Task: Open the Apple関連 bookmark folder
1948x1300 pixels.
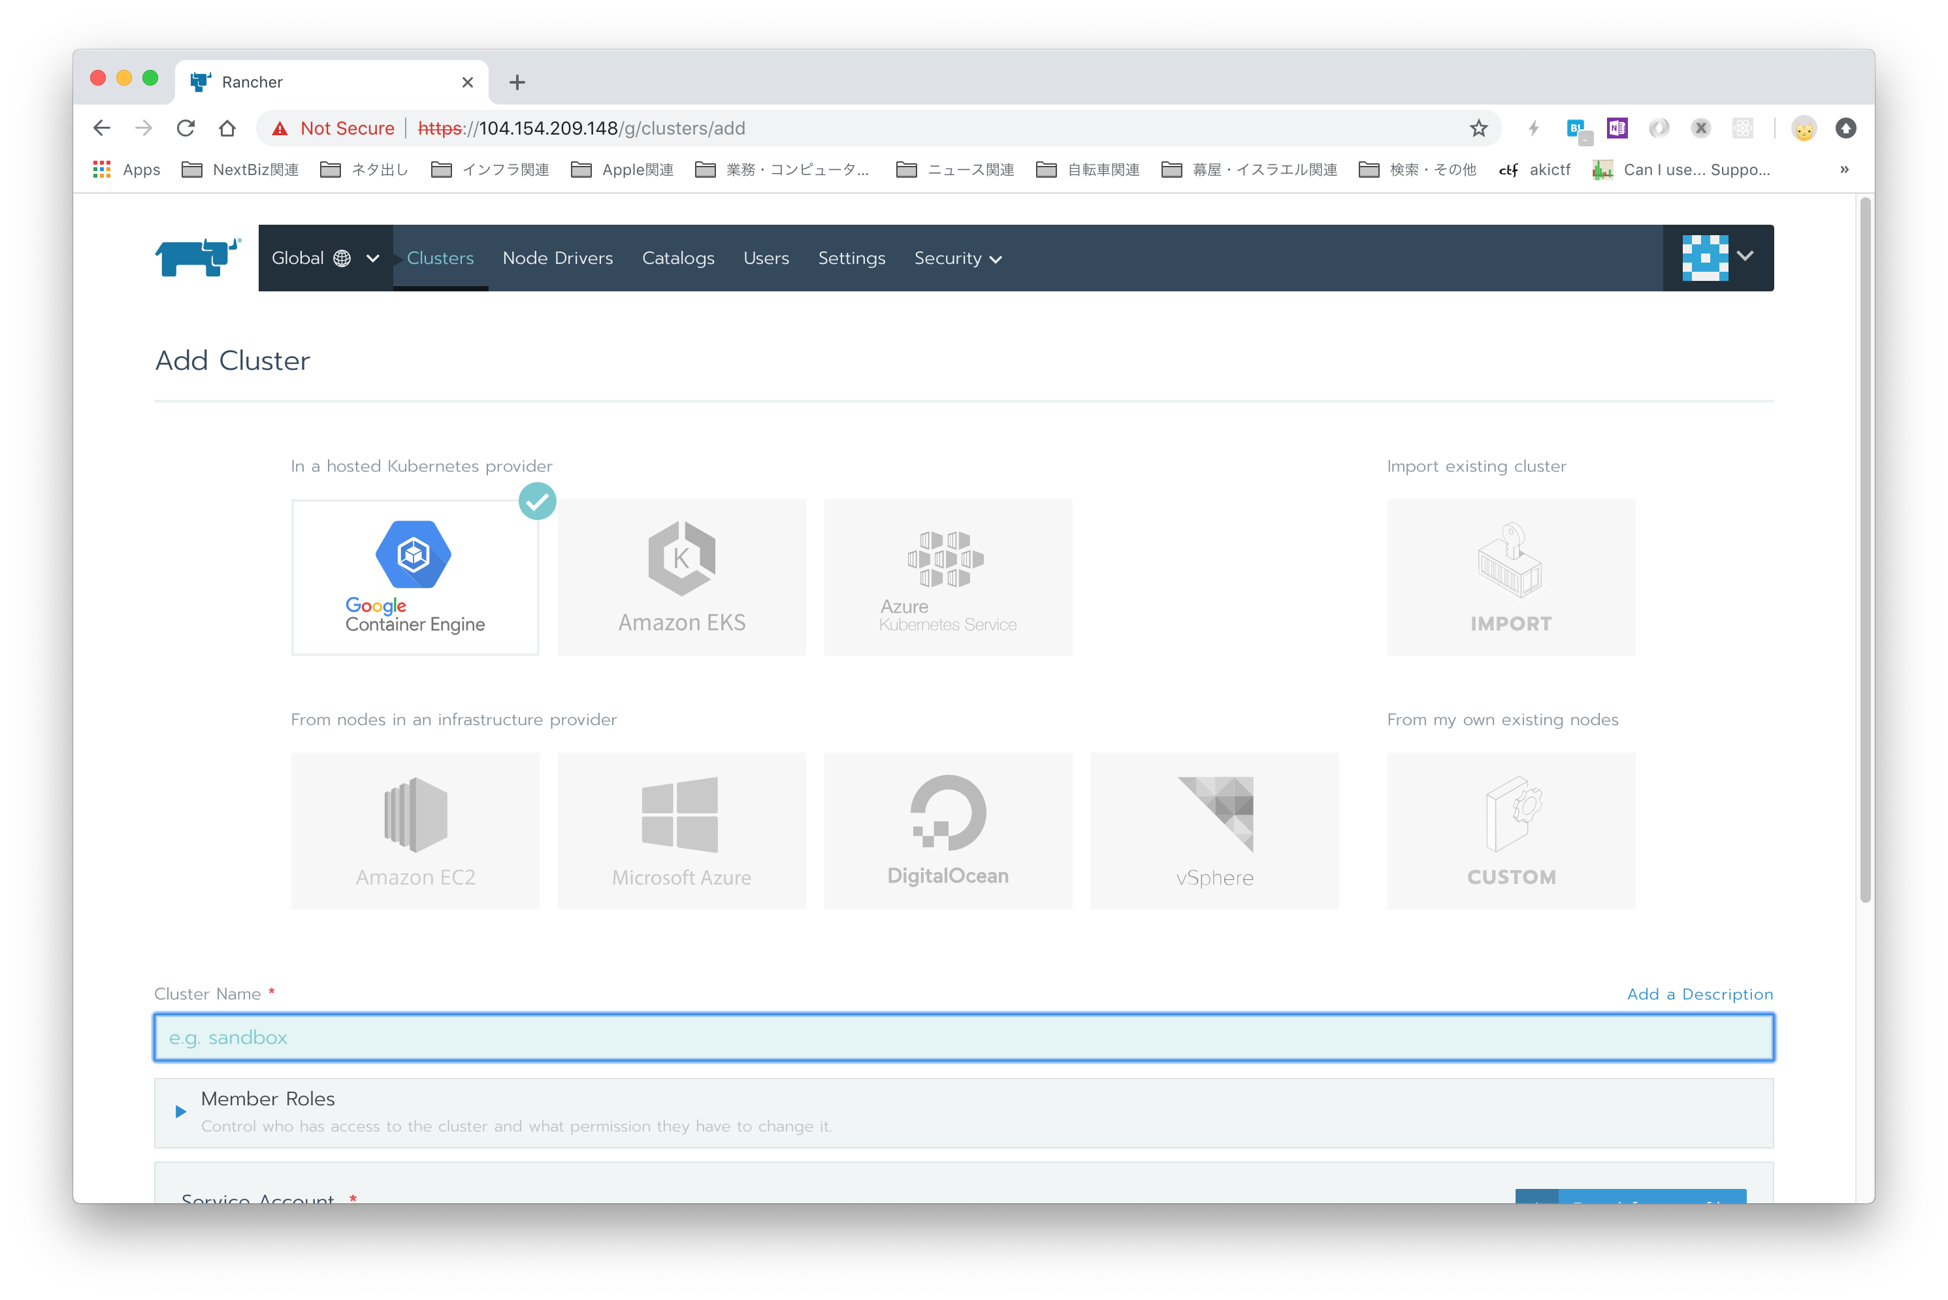Action: (x=623, y=169)
